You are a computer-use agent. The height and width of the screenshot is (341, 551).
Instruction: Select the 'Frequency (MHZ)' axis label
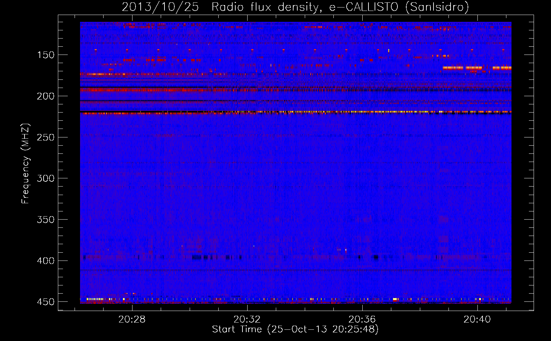[x=26, y=164]
